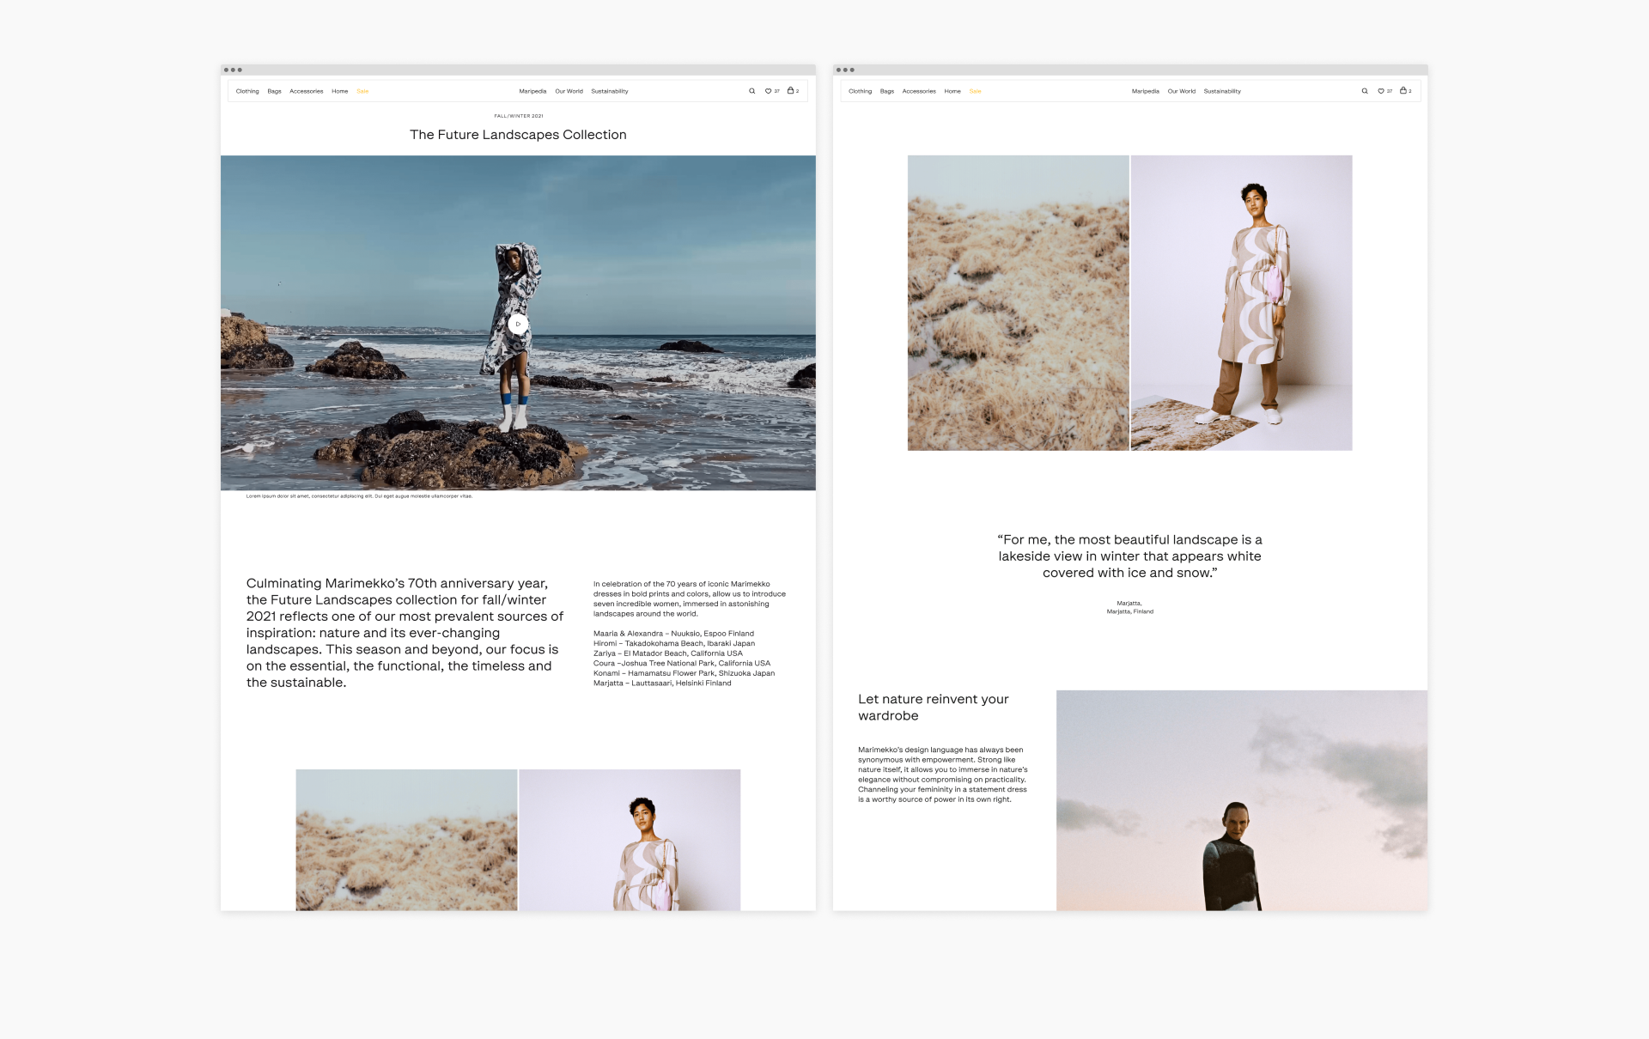Open Bags menu in left window

tap(274, 91)
